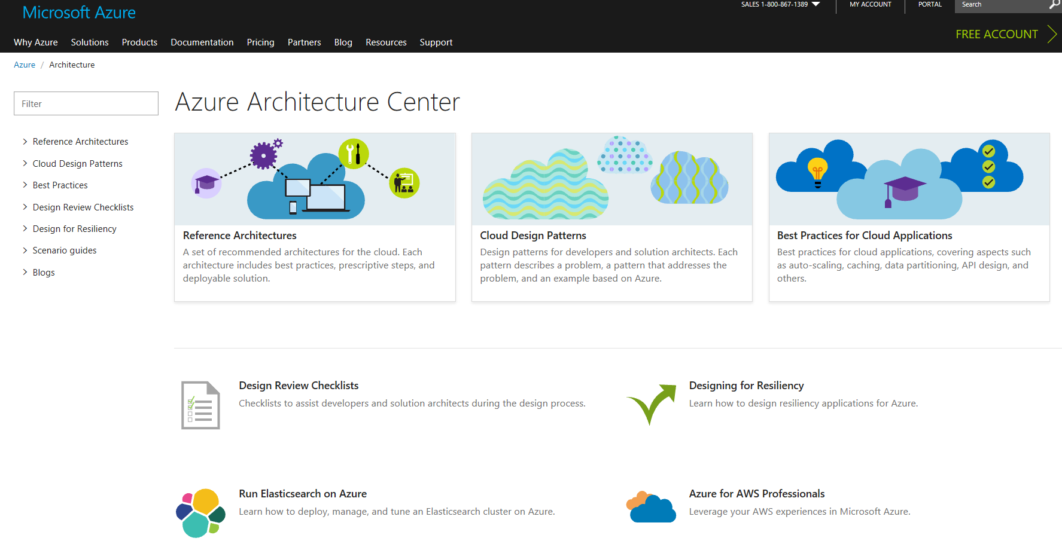Click the Cloud Design Patterns card image

tap(611, 179)
